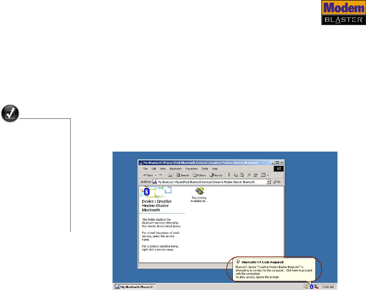Click the balloon's info icon

pyautogui.click(x=238, y=262)
